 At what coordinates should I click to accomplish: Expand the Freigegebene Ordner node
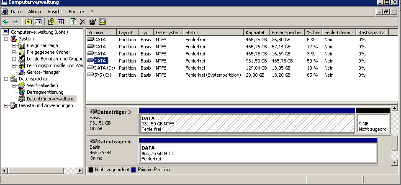tap(14, 52)
